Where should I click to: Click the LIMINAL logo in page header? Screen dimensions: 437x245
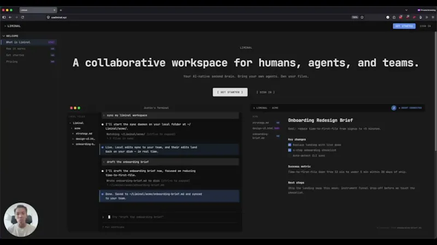(x=13, y=26)
